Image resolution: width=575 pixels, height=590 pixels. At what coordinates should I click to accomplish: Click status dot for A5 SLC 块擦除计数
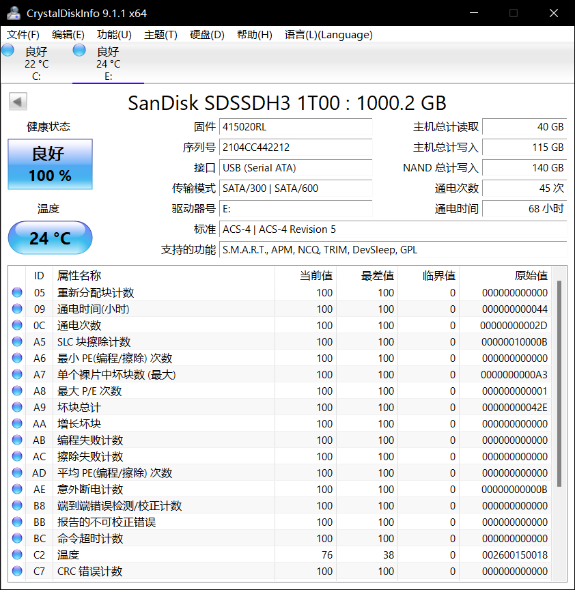pos(17,341)
